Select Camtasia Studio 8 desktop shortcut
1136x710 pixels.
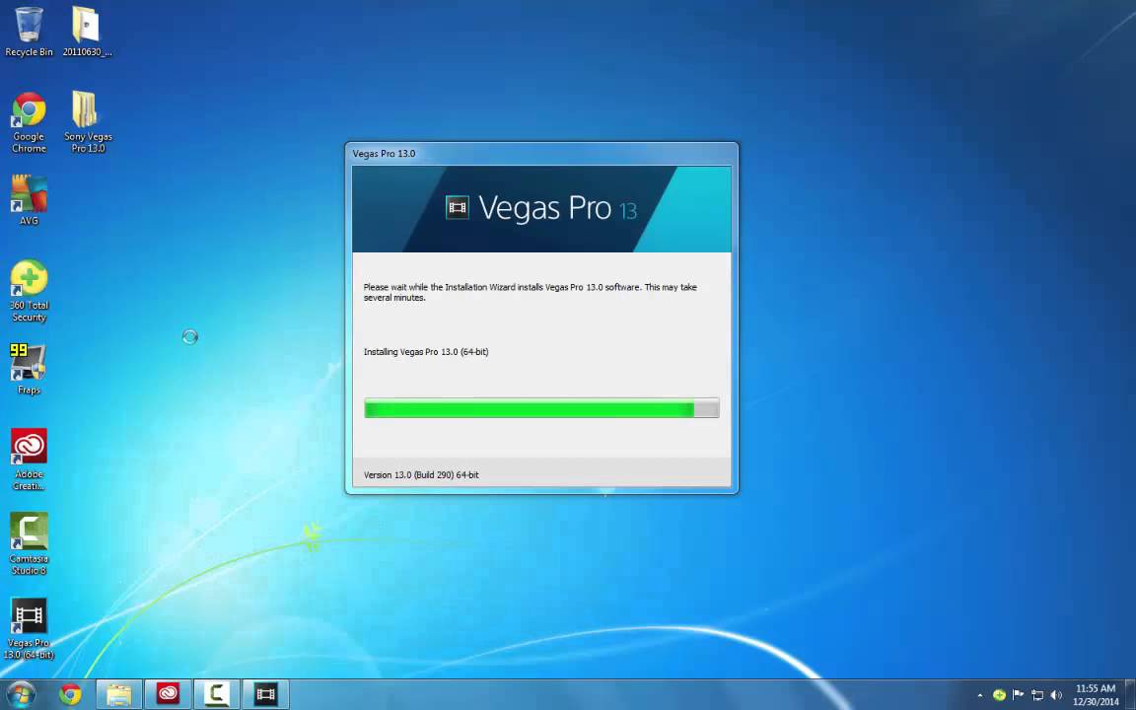(x=29, y=544)
